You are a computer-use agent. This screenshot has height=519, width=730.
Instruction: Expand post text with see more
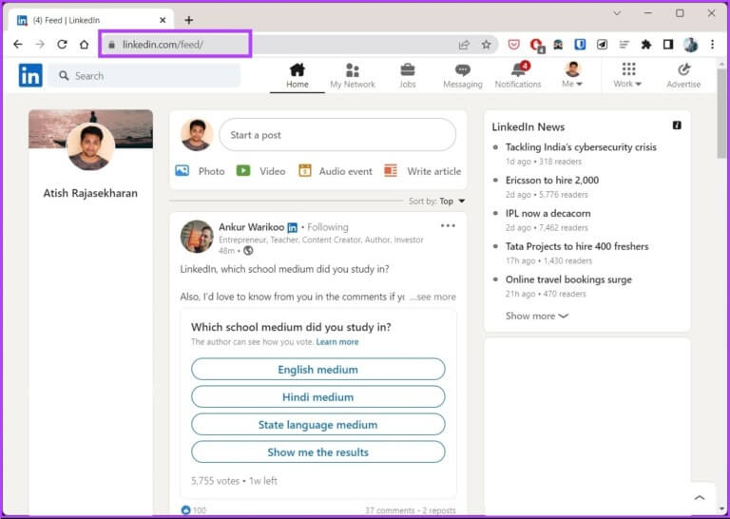point(433,297)
